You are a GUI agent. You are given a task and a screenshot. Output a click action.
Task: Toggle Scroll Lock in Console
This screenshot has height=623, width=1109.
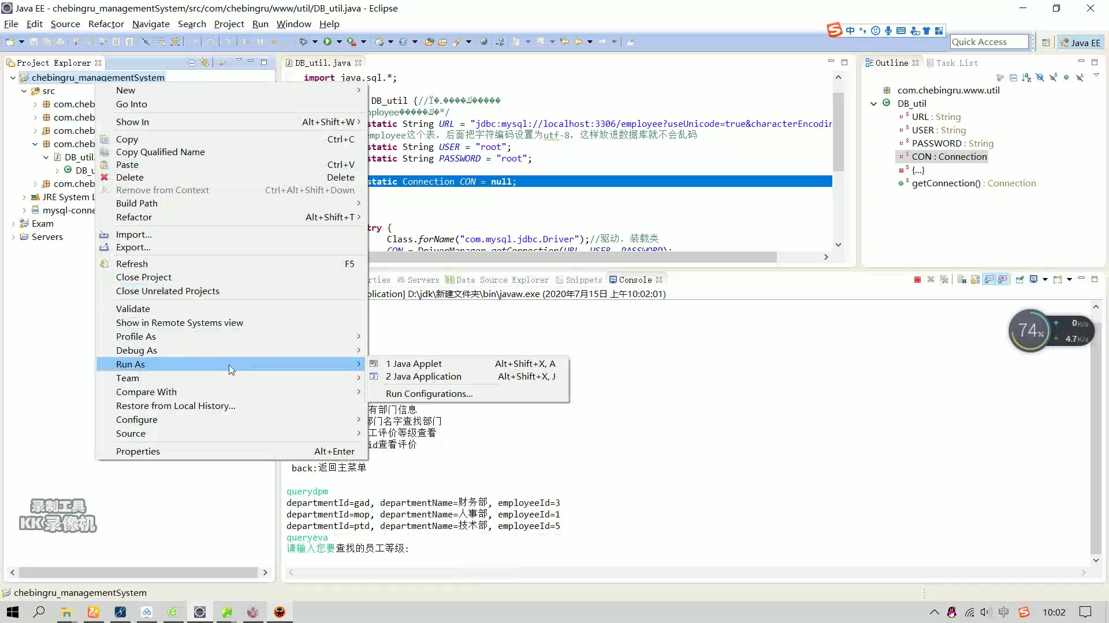pyautogui.click(x=975, y=280)
